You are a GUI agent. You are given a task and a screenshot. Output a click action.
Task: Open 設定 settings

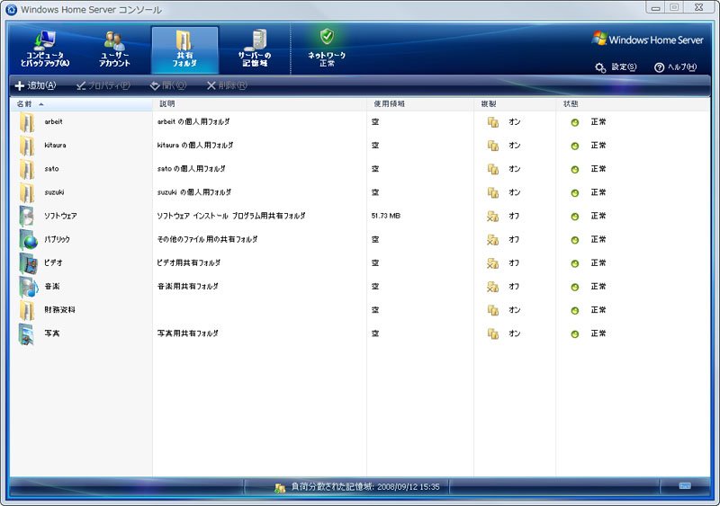point(616,67)
